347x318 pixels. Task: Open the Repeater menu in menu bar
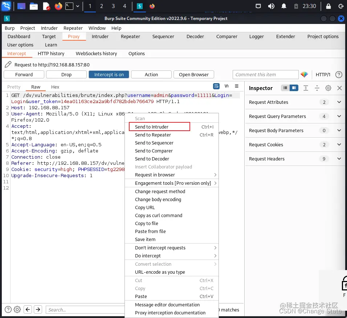click(x=73, y=28)
